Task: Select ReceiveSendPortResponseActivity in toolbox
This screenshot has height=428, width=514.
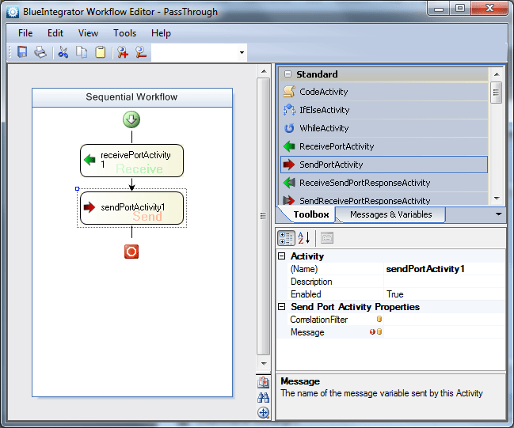Action: [384, 183]
